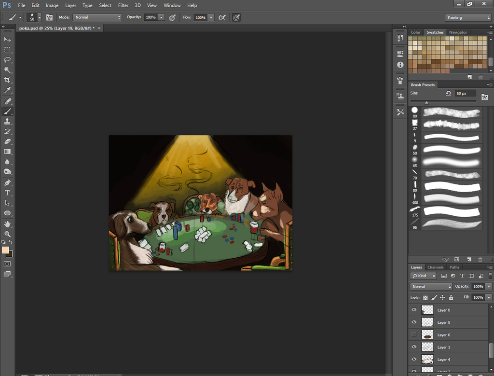Lock all for current layer
The width and height of the screenshot is (494, 376).
pyautogui.click(x=451, y=297)
